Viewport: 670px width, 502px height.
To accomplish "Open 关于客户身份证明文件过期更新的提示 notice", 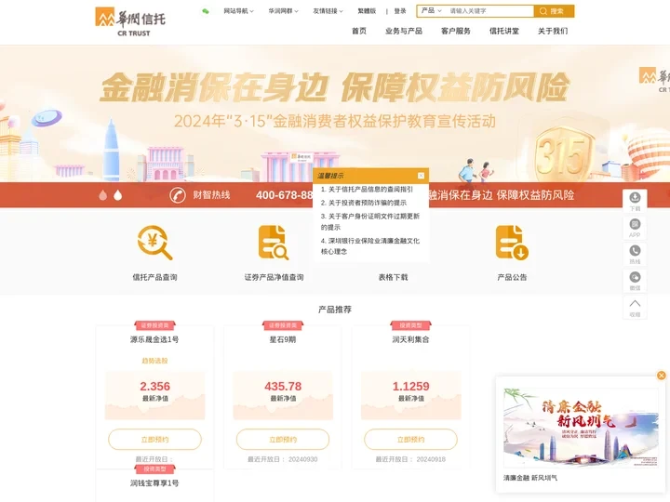I will point(370,221).
